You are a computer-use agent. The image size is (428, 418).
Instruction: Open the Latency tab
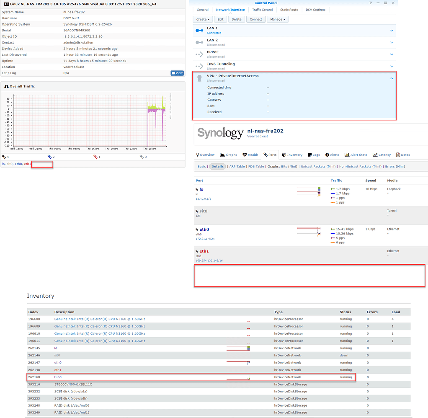tap(382, 155)
